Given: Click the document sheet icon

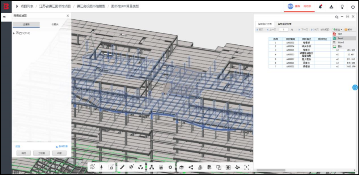Looking at the screenshot, I should coord(209,167).
